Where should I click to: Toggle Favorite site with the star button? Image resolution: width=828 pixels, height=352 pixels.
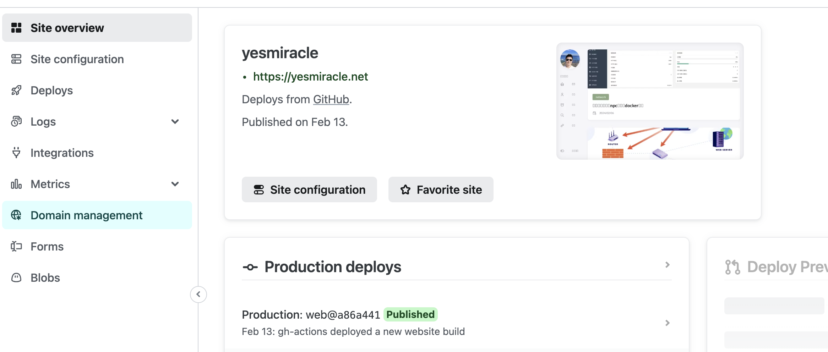pos(441,189)
